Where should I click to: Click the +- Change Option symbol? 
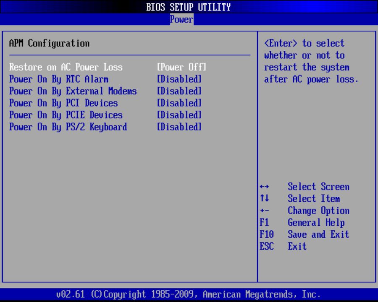pos(264,211)
